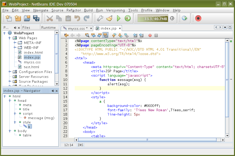Expand the Configuration Files node
235x156 pixels.
[x=10, y=72]
